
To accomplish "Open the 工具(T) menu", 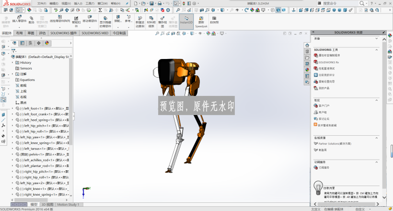I will (90, 3).
